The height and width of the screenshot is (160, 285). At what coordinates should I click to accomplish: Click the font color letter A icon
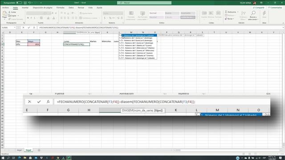[53, 18]
